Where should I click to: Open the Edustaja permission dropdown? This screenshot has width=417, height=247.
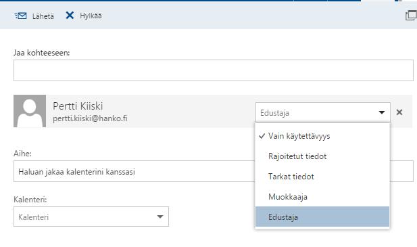[x=323, y=112]
